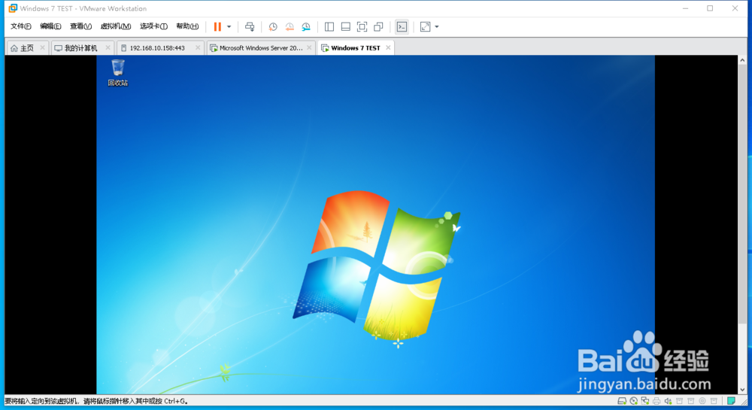This screenshot has width=752, height=410.
Task: Click the hard disk status icon
Action: tap(622, 401)
